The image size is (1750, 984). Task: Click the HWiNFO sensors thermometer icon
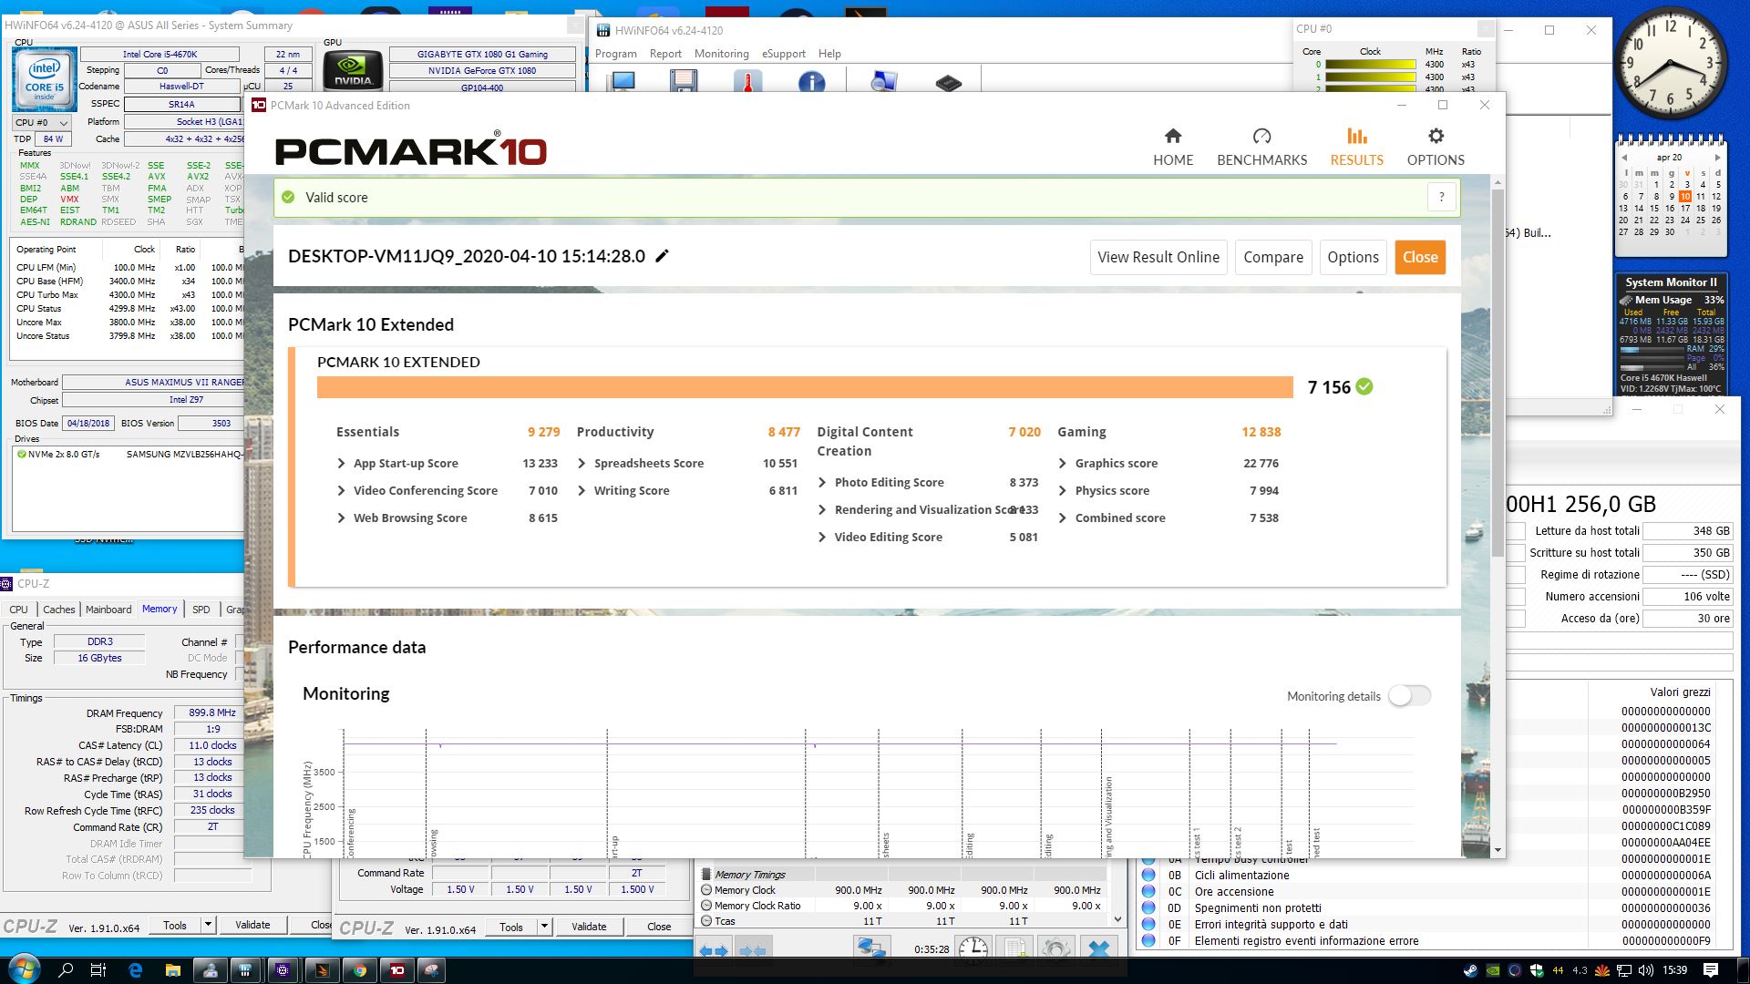click(746, 83)
